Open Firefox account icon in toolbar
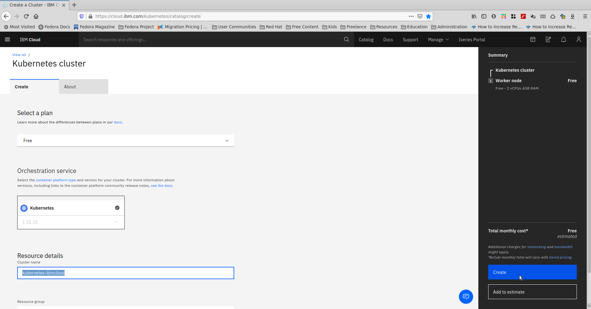 pos(494,16)
